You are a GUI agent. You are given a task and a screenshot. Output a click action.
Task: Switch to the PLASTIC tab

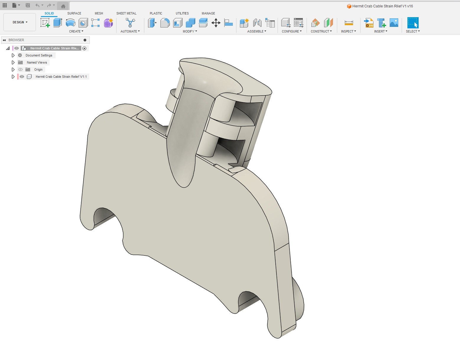(x=156, y=13)
